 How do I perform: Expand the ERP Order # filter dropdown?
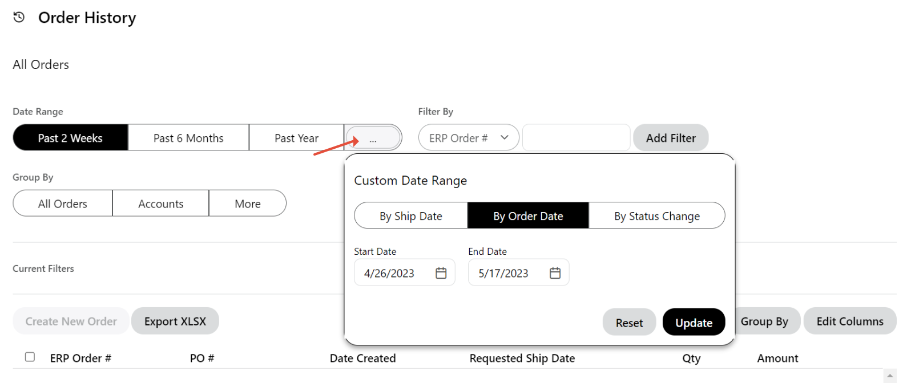pyautogui.click(x=469, y=138)
